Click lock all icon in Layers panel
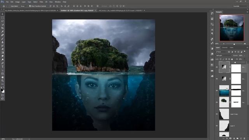This screenshot has height=140, width=249. coord(232,59)
